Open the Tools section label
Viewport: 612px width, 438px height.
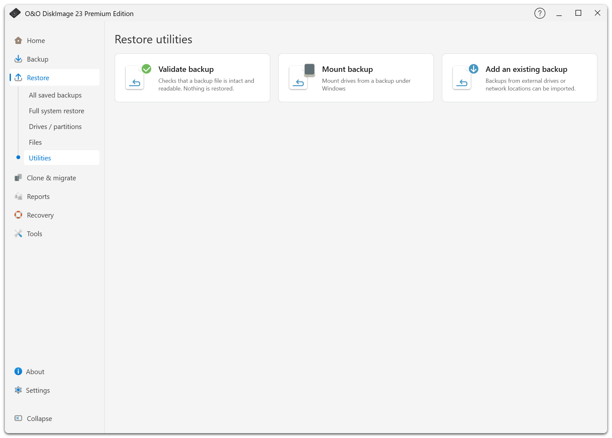tap(34, 234)
